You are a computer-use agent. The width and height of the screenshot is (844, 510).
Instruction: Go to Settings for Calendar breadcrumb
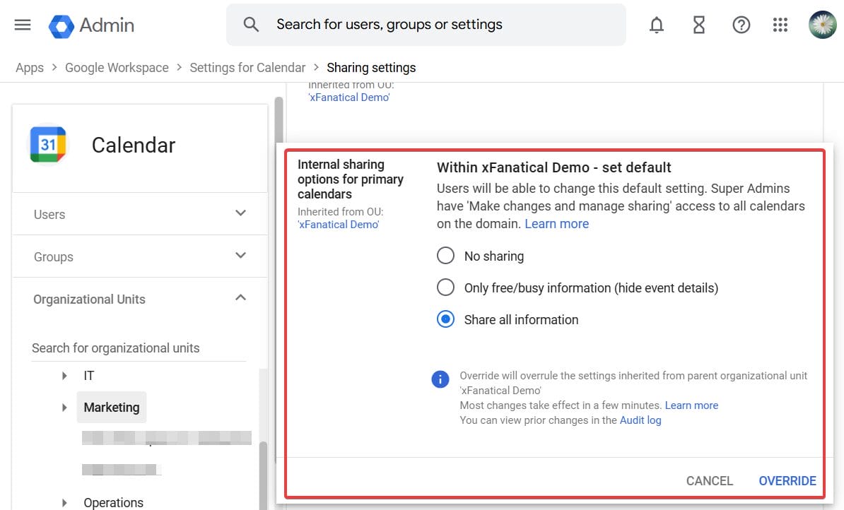[247, 68]
